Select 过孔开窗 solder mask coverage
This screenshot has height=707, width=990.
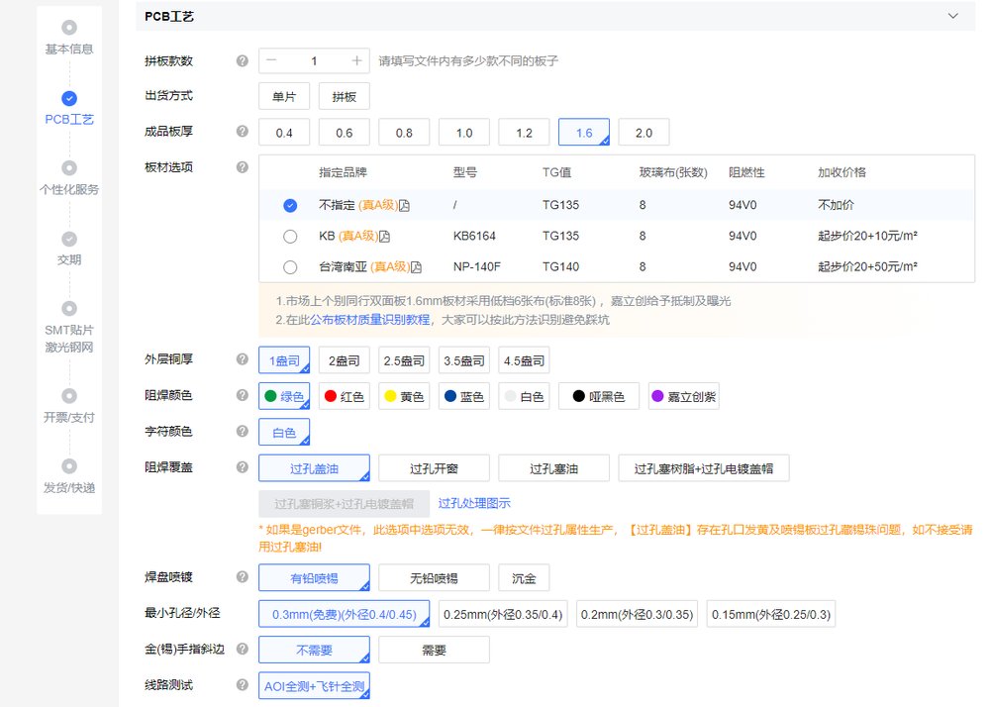[x=434, y=468]
